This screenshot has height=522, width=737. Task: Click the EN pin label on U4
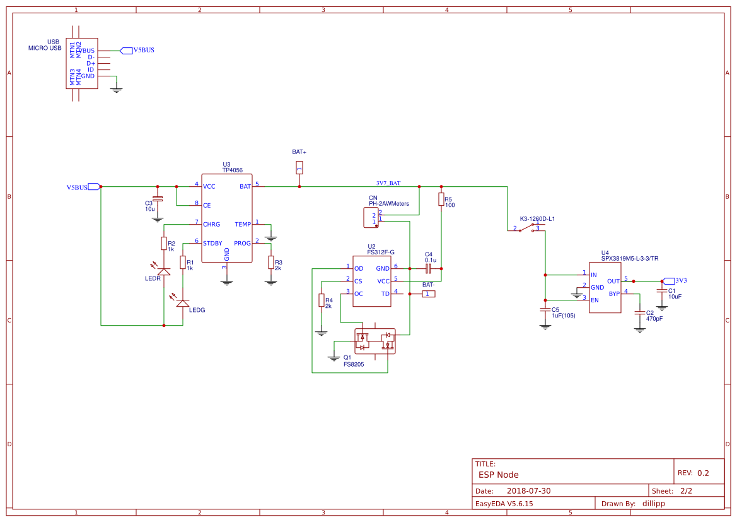point(595,300)
